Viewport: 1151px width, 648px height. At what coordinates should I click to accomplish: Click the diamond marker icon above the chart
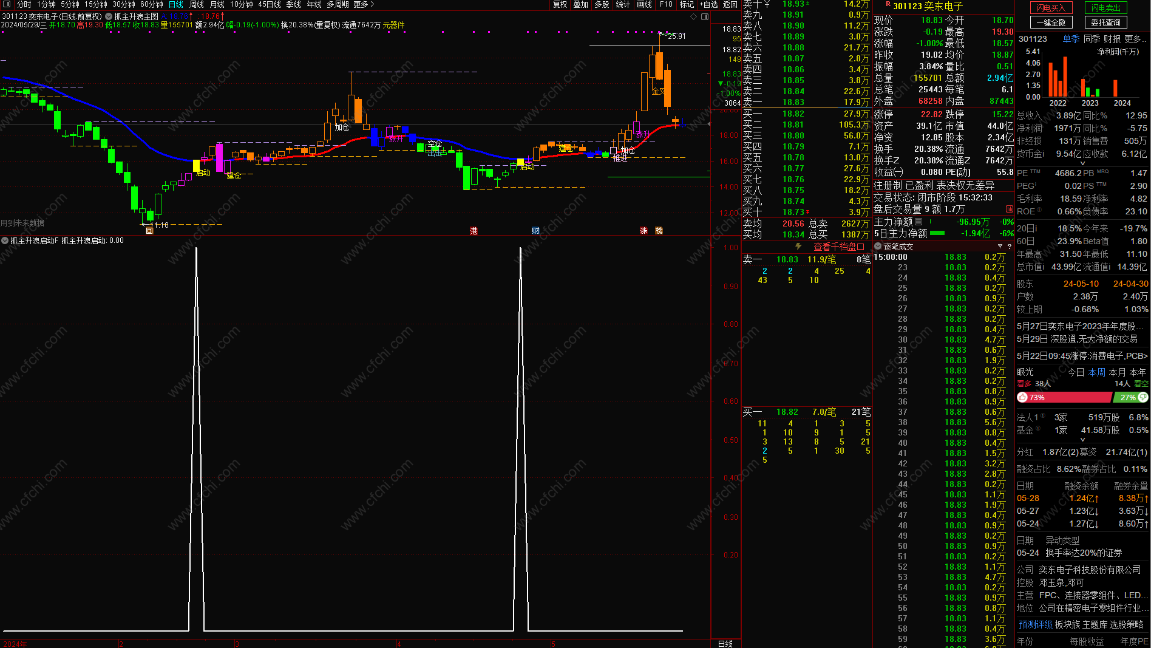(x=694, y=16)
